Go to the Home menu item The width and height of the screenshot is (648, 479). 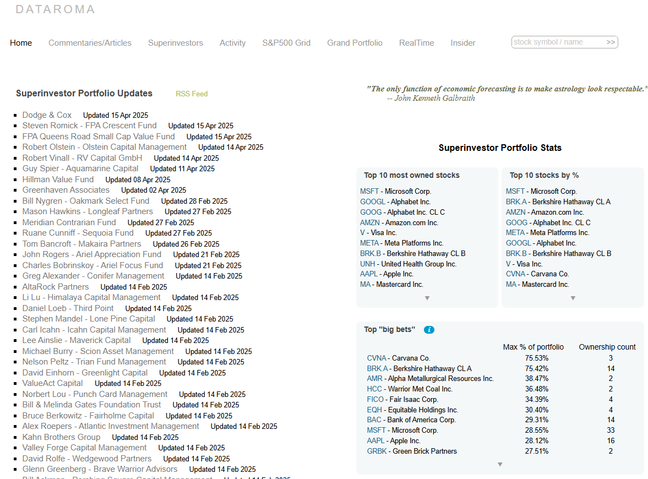(x=21, y=43)
